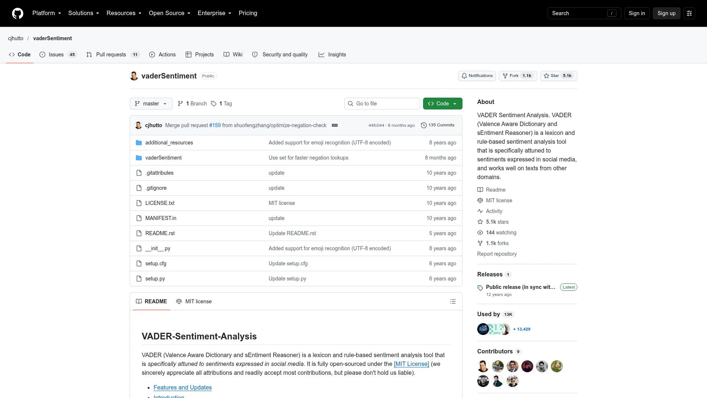Open the README outline icon
The width and height of the screenshot is (707, 398).
coord(453,301)
